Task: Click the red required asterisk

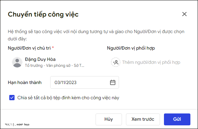Action: (53, 47)
